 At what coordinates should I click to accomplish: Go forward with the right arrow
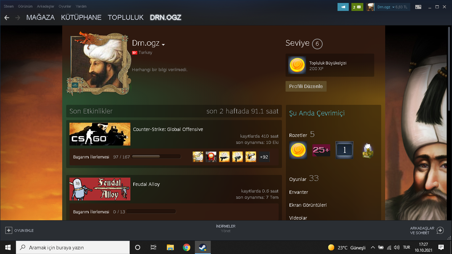(18, 18)
